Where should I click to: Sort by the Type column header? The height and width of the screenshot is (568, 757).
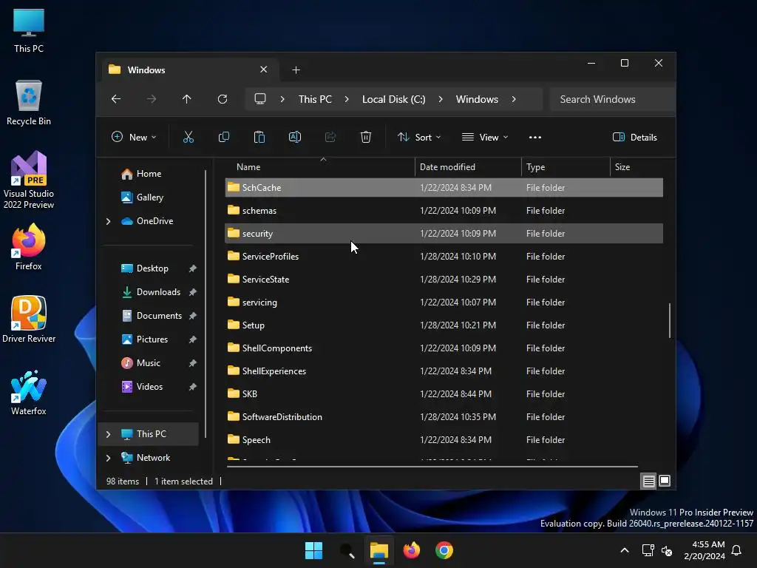pos(566,167)
